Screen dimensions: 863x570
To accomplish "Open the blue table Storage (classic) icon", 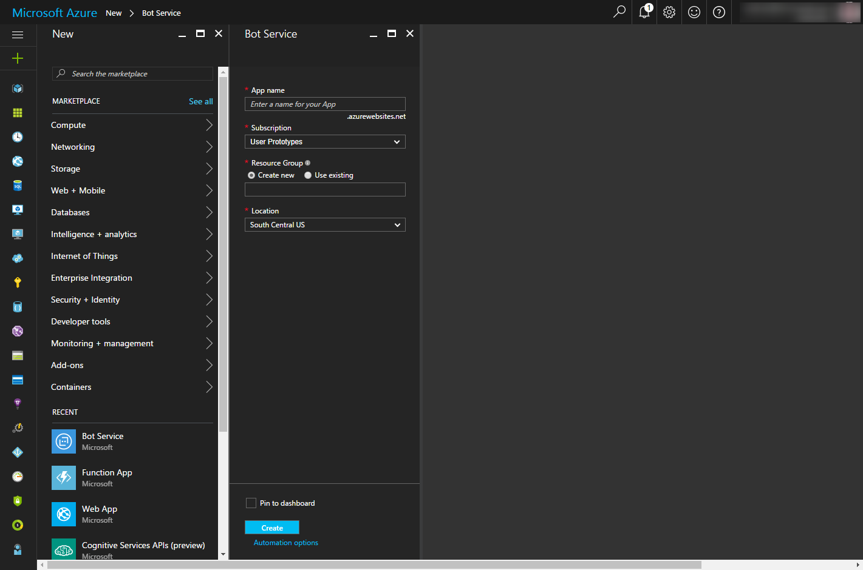I will coord(18,380).
